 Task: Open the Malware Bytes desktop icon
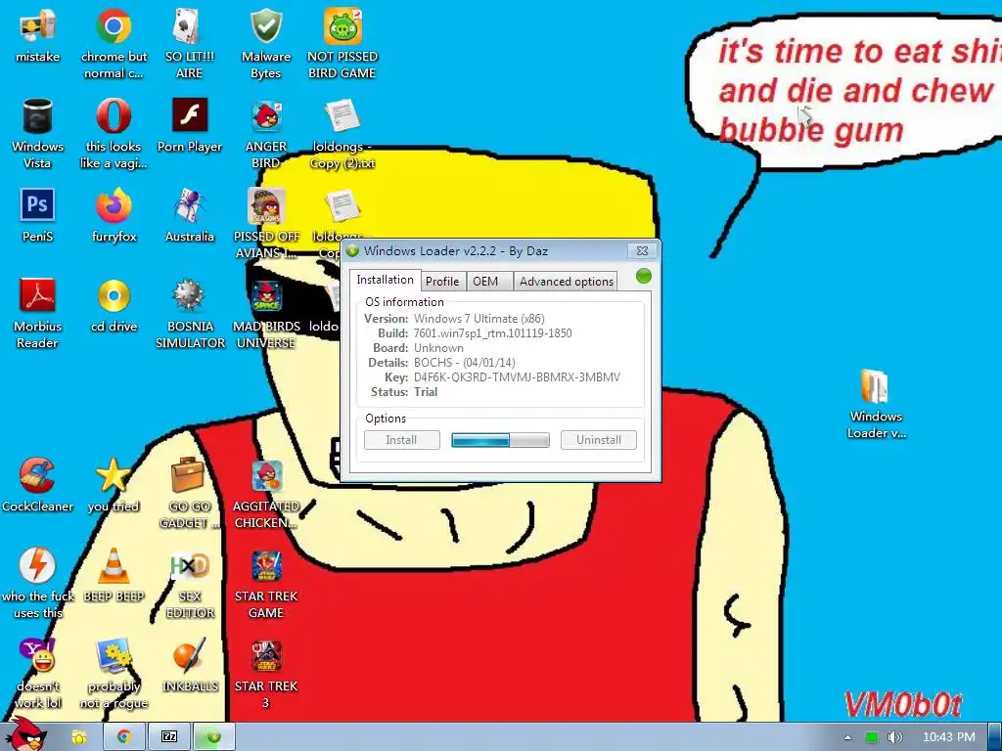tap(266, 43)
